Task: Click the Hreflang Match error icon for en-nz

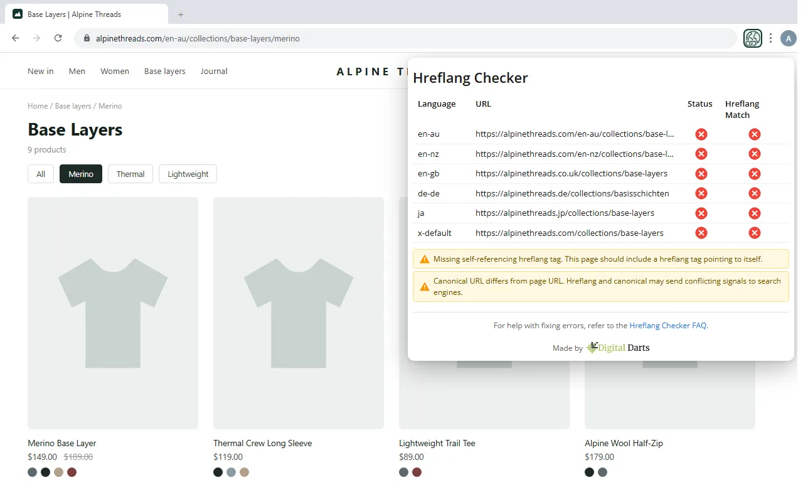Action: 755,154
